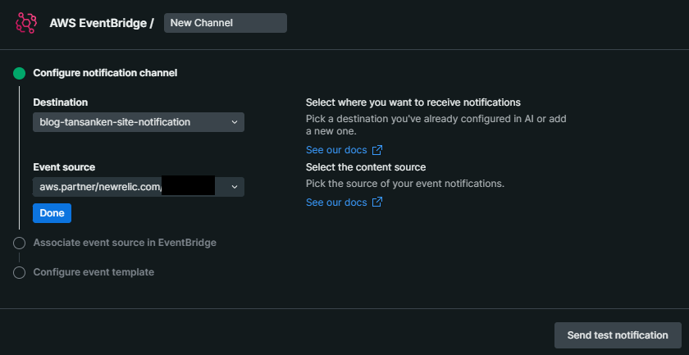Click the AWS EventBridge logo icon
Screen dimensions: 689x355
point(26,22)
